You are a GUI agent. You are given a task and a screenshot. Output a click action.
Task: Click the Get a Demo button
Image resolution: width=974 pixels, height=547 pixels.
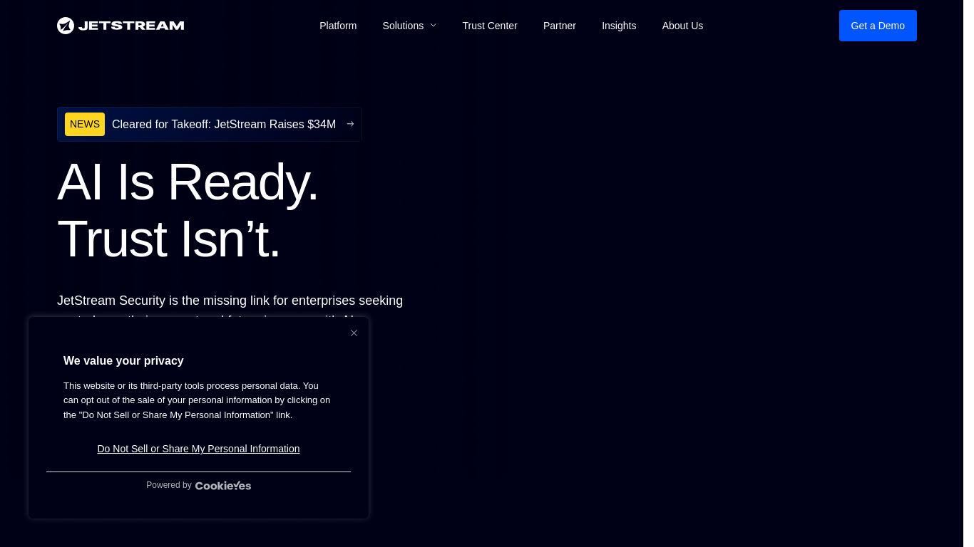(x=878, y=26)
